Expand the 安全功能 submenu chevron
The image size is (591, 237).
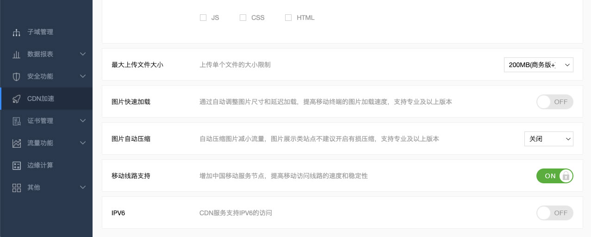pos(83,76)
